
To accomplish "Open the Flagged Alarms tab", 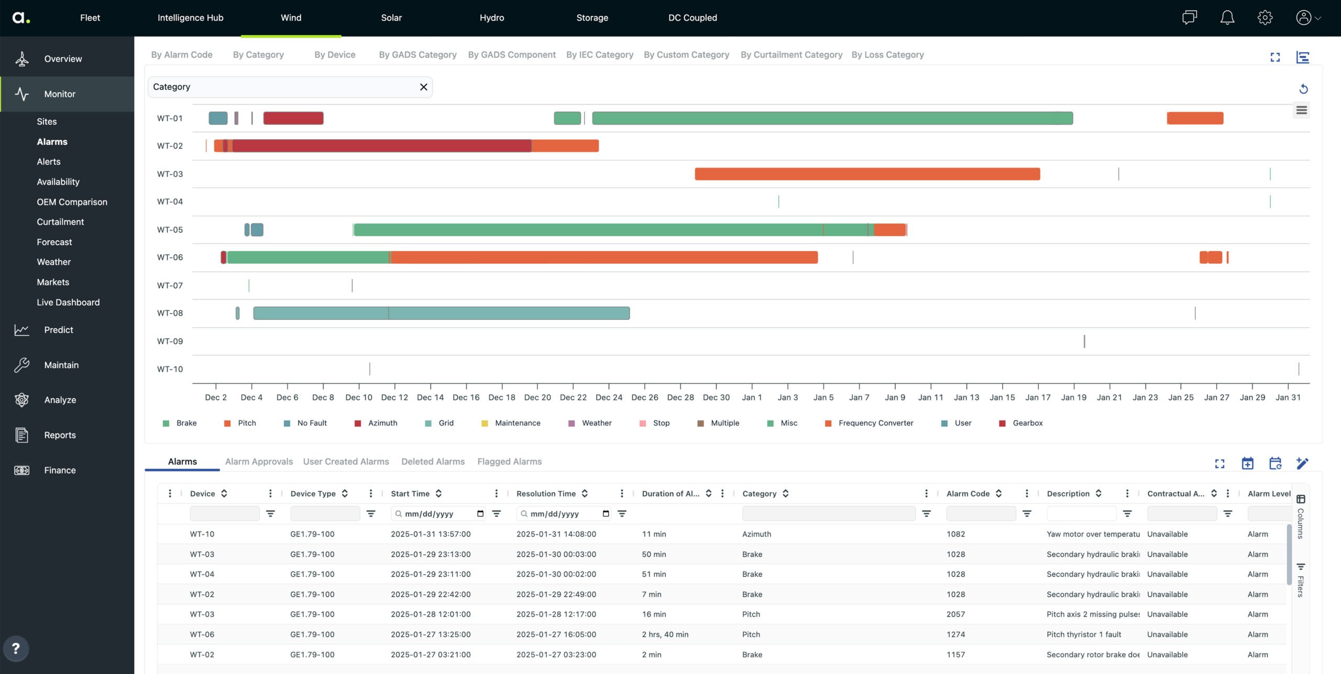I will (509, 462).
